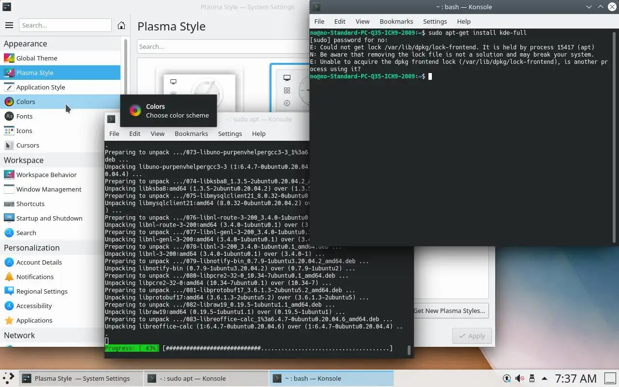Click 'sudo apt-get install kde-full' command text
Viewport: 619px width, 387px height.
point(477,33)
